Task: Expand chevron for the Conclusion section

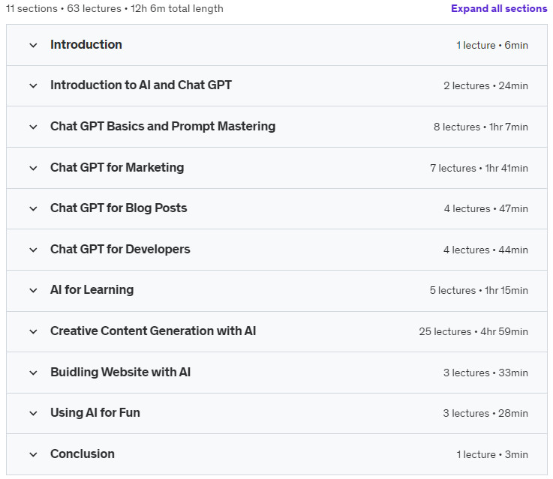Action: (33, 454)
